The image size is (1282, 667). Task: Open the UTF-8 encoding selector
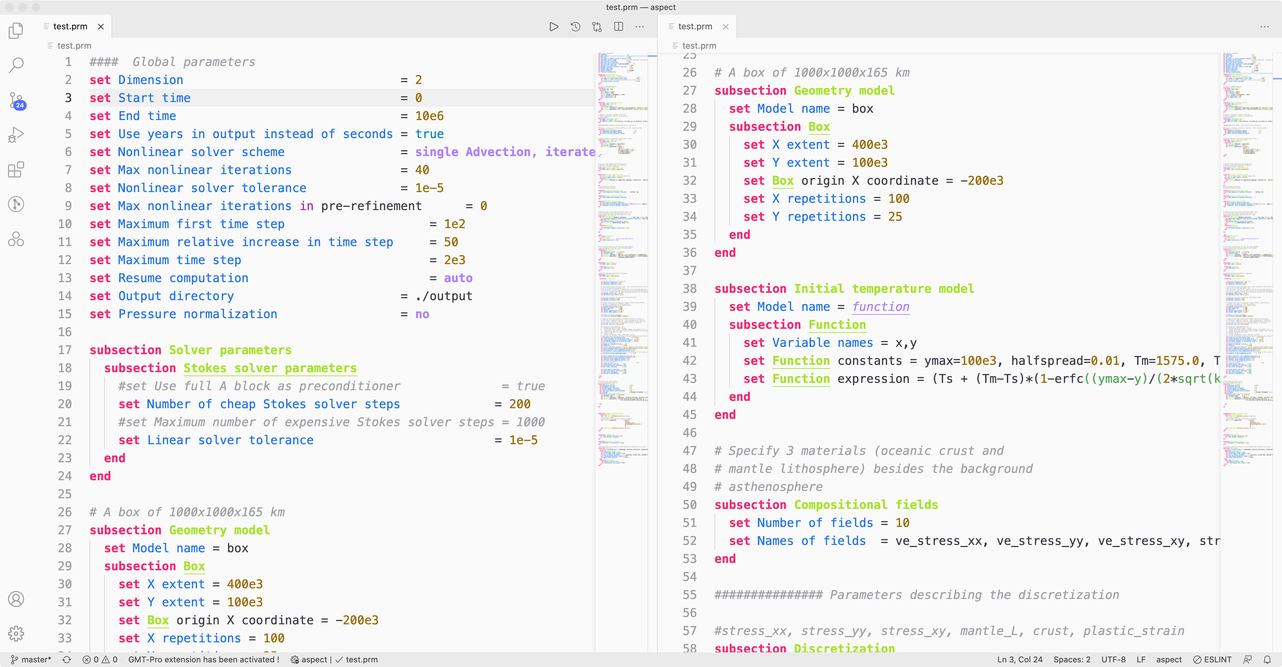click(x=1113, y=660)
